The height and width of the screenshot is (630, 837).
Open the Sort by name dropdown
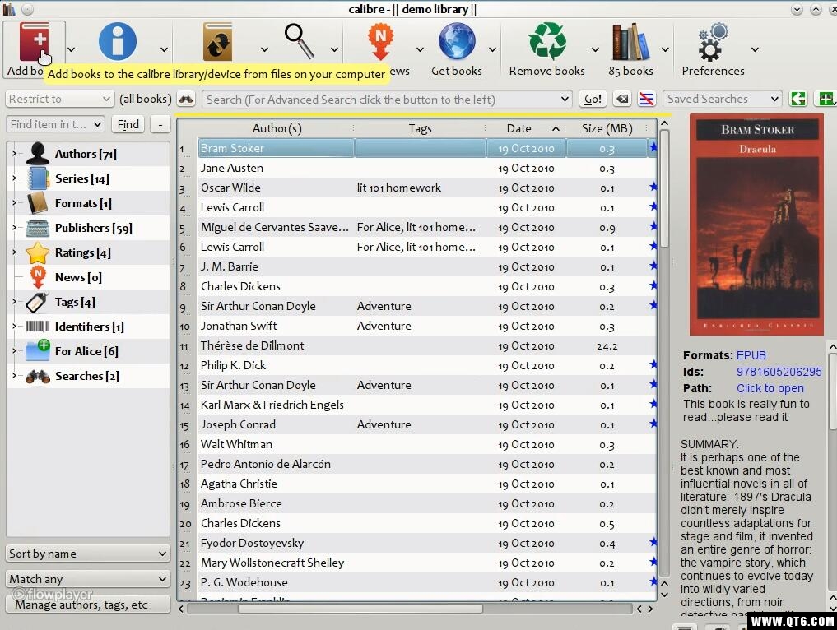tap(88, 554)
